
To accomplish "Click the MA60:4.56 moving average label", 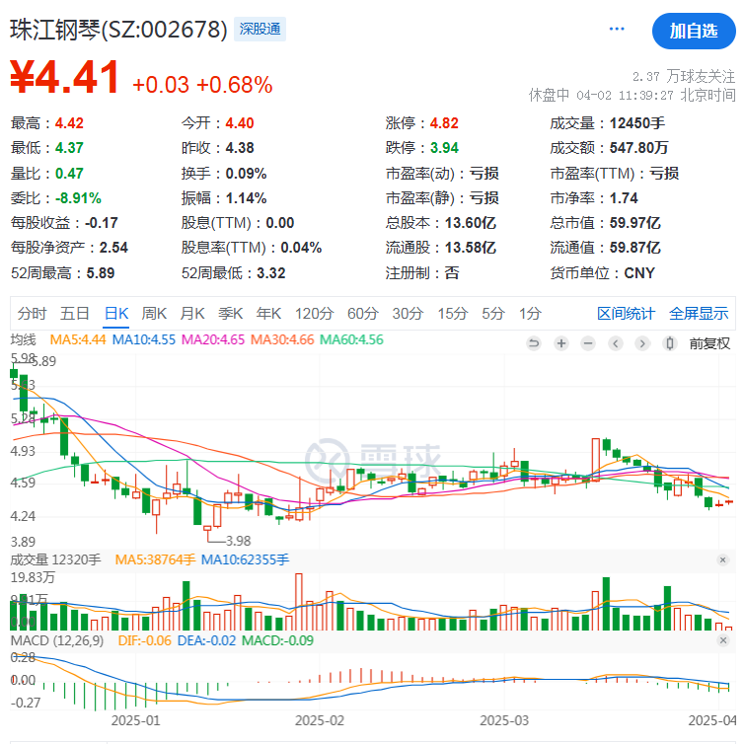I will tap(351, 339).
